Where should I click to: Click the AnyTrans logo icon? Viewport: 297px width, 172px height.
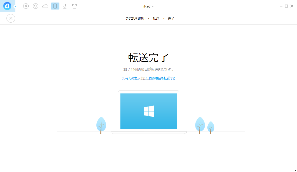[x=7, y=6]
